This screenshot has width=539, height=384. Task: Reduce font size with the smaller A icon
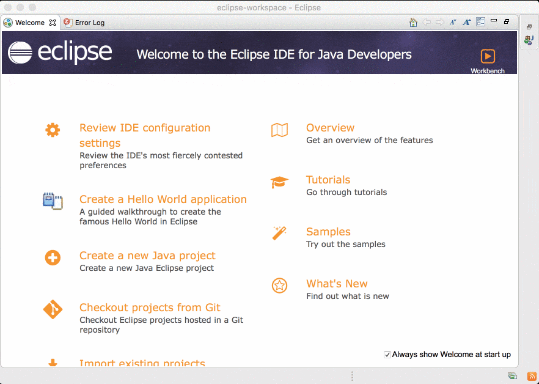453,23
